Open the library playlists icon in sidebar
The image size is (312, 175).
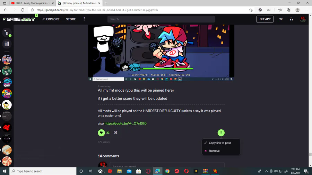point(7,44)
